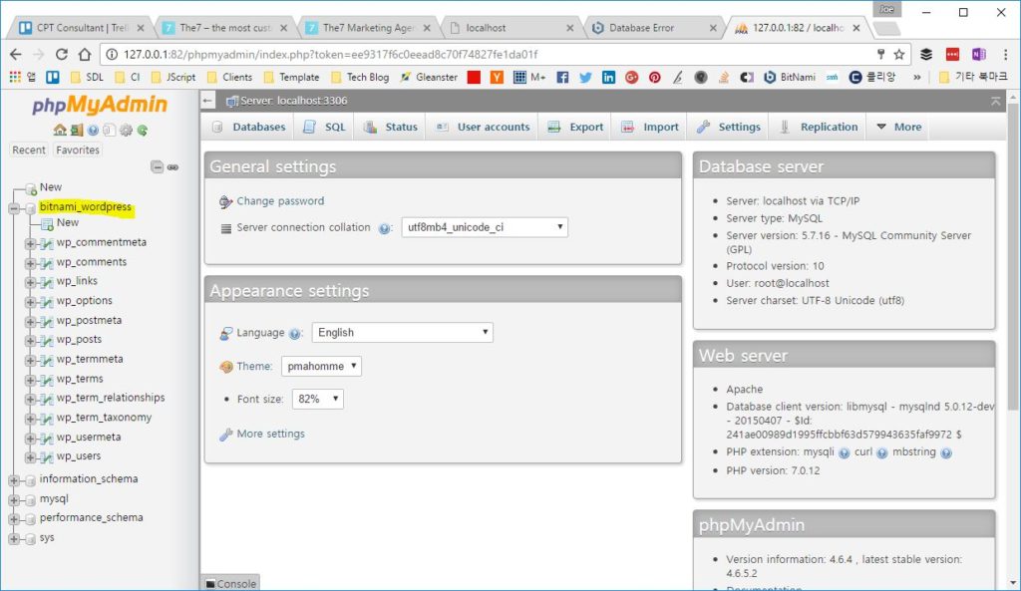
Task: Click the wp_posts table icon
Action: point(46,341)
